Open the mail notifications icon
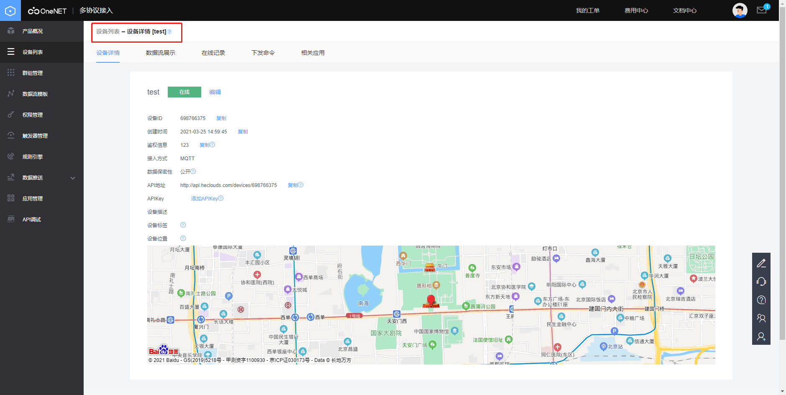786x395 pixels. [762, 10]
